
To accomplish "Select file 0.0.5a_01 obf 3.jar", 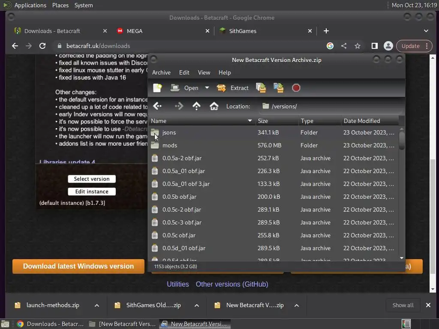I will [273, 184].
